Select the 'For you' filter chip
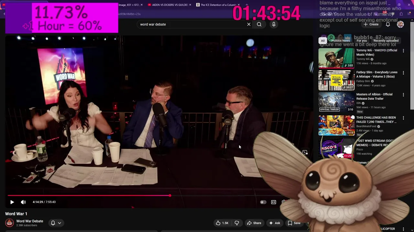Viewport: 414px width, 232px height. tap(362, 41)
